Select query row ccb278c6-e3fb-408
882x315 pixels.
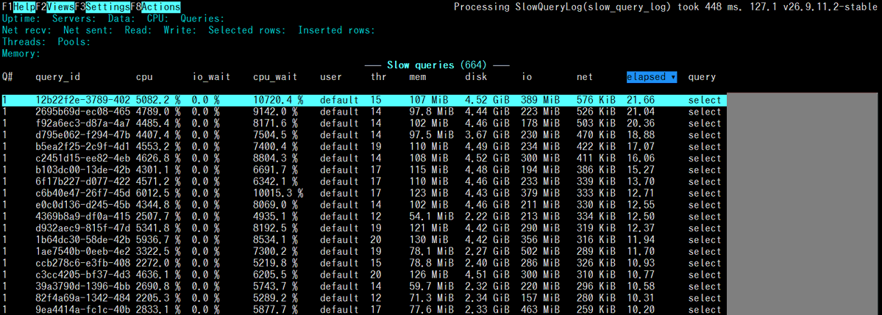(x=364, y=264)
